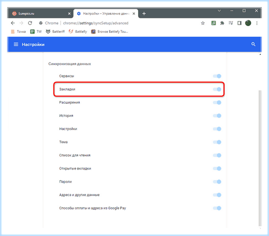Toggle the Список для чтения switch
Screen dimensions: 269x236
click(217, 155)
